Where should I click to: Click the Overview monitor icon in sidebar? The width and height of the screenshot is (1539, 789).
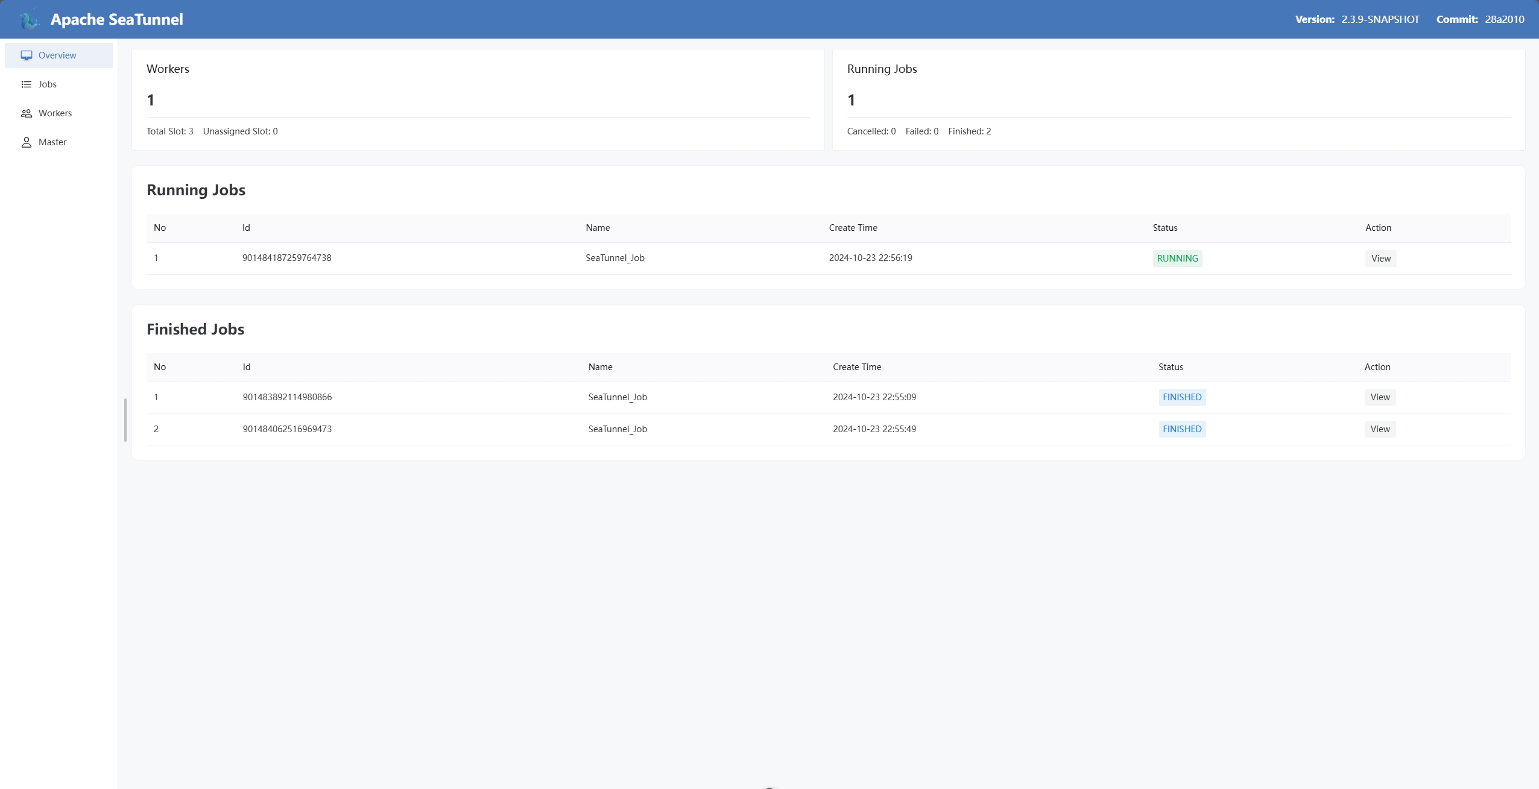(27, 55)
